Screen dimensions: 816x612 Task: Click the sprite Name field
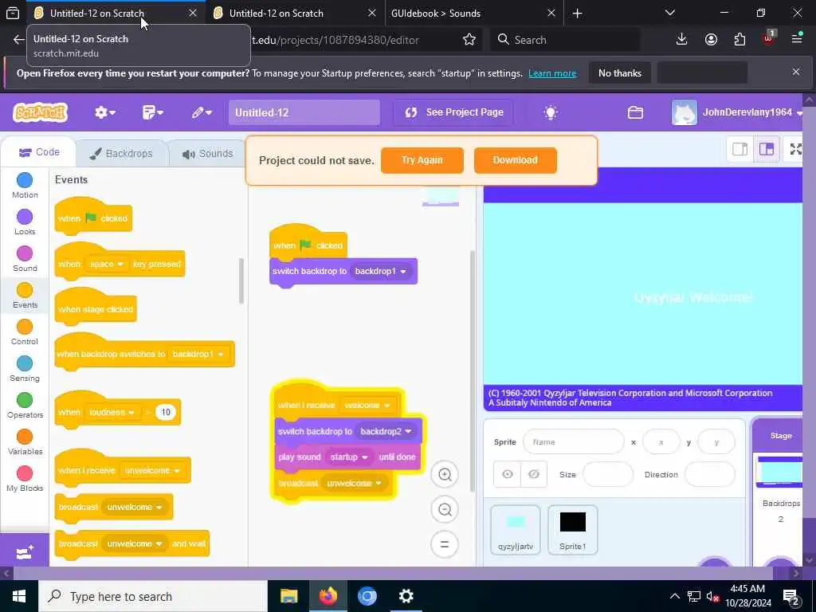574,441
